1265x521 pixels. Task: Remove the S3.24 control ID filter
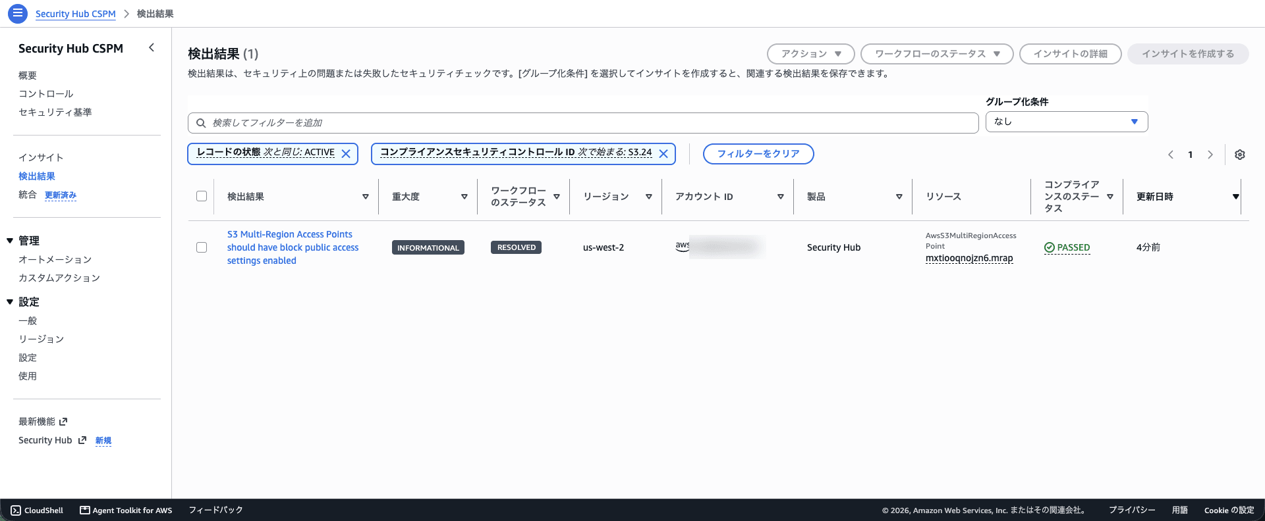[x=663, y=154]
